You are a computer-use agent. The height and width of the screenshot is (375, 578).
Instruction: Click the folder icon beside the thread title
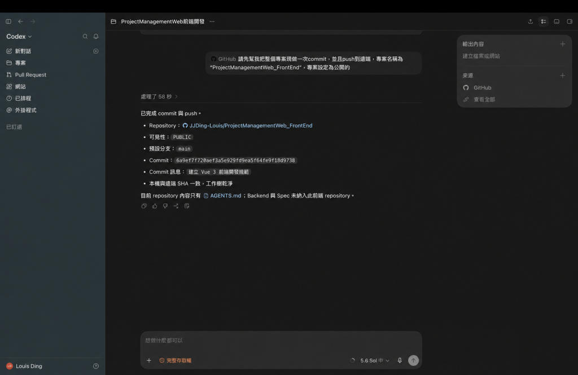point(113,21)
